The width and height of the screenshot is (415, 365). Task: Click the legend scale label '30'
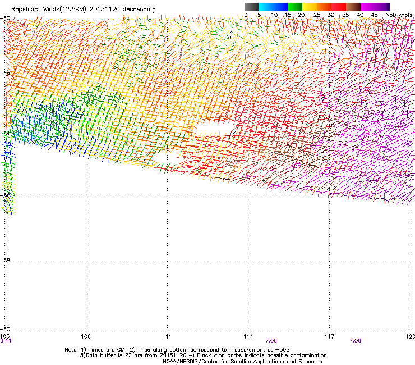coord(331,15)
